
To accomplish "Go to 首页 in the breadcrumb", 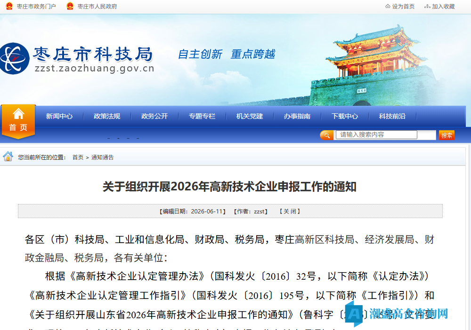I will coord(78,157).
